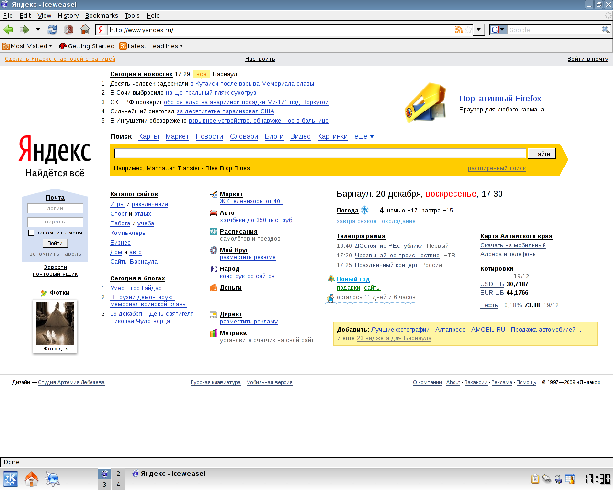Click the RSS feed icon in the address bar

pyautogui.click(x=459, y=30)
